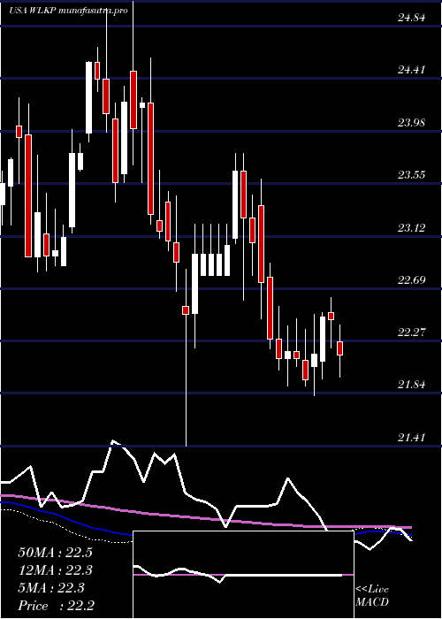442x619 pixels.
Task: Click the 24.41 price axis label
Action: pos(412,70)
